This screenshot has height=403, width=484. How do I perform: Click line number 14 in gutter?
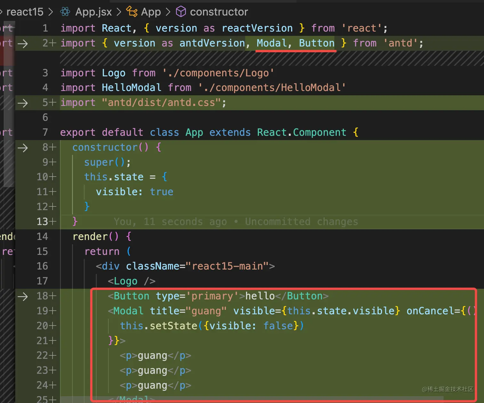[x=42, y=237]
